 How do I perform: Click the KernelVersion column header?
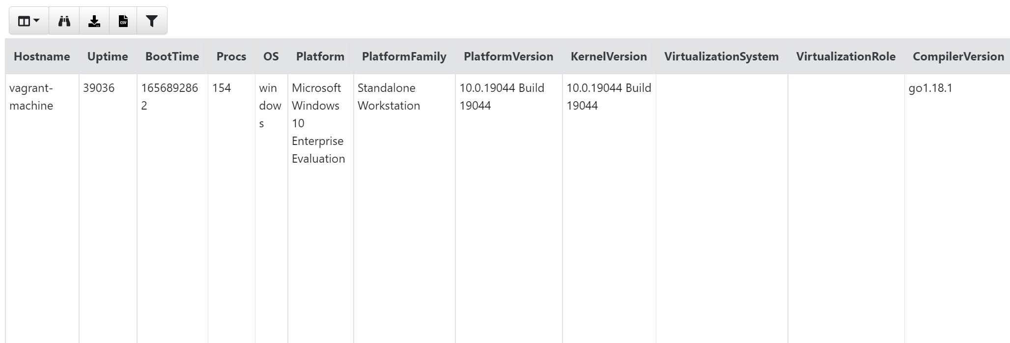coord(609,57)
